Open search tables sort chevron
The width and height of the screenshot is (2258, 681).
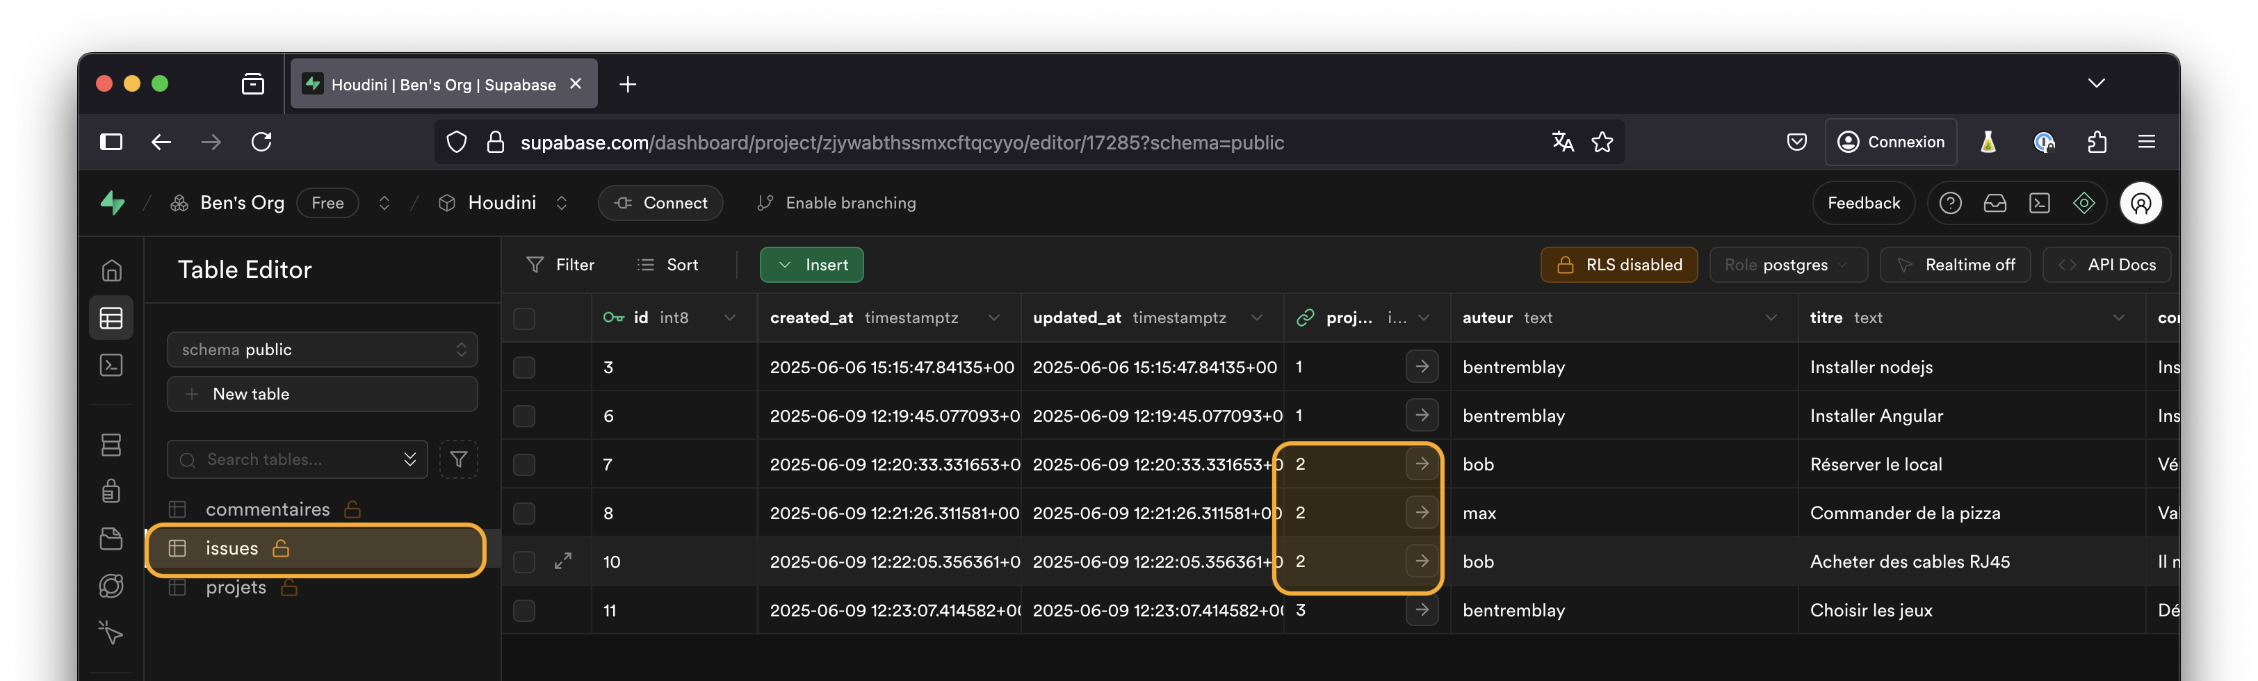409,459
